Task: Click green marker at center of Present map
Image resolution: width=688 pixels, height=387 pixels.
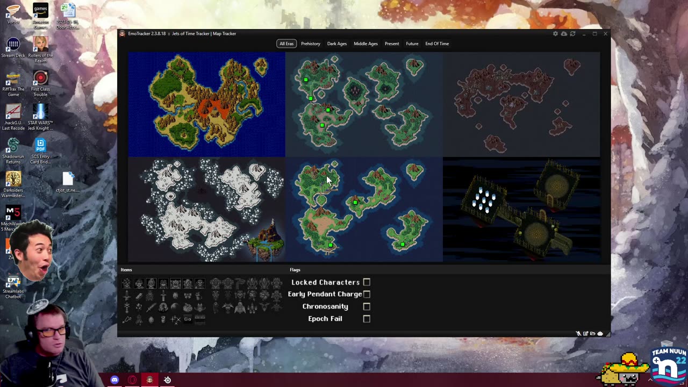Action: (355, 203)
